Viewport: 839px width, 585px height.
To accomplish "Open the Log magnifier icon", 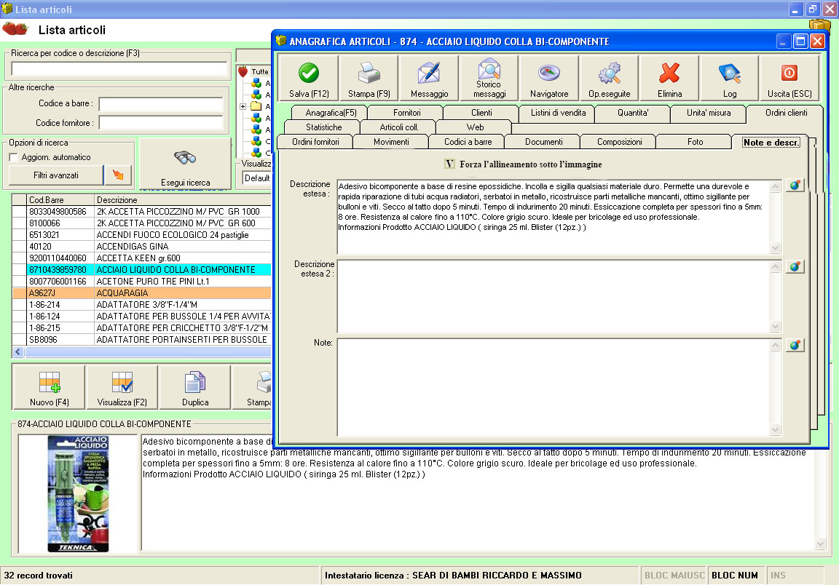I will tap(730, 73).
